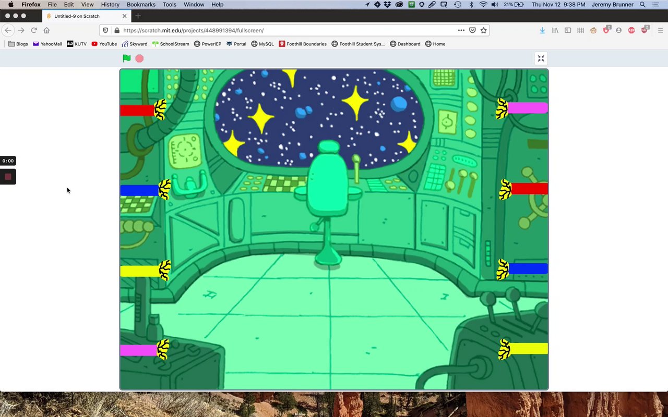Open the History menu
Screen dimensions: 668x417
click(110, 4)
